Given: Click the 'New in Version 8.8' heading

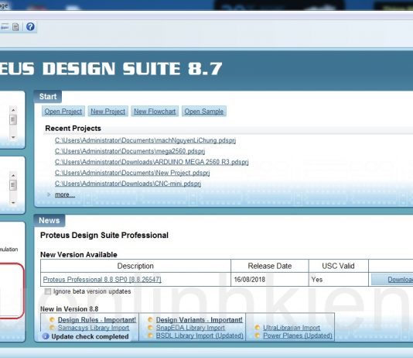Looking at the screenshot, I should [x=70, y=309].
